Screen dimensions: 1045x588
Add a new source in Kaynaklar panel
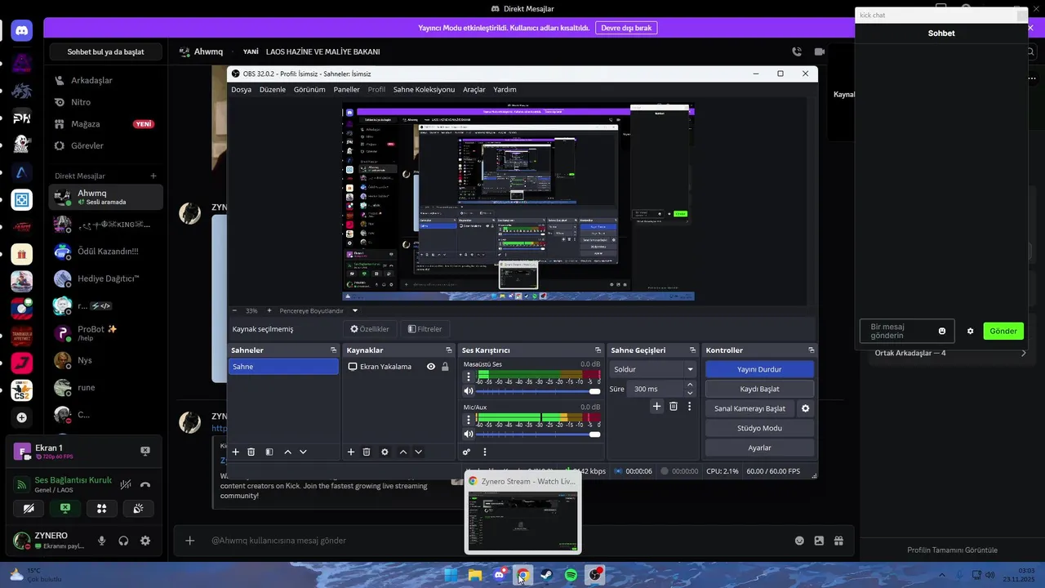click(x=351, y=452)
